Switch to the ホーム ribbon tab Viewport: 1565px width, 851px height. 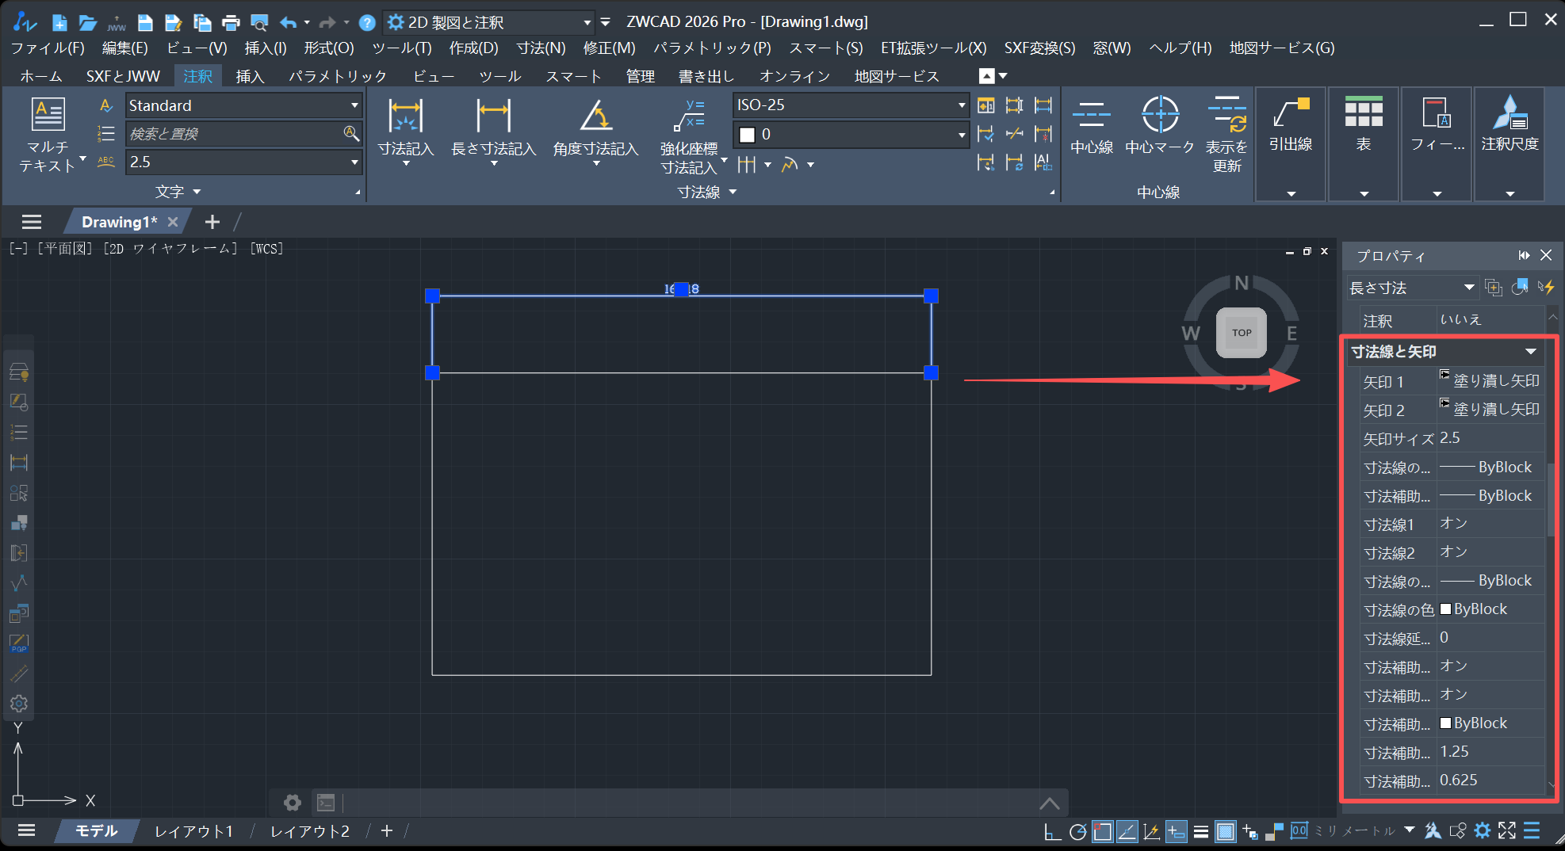tap(41, 76)
